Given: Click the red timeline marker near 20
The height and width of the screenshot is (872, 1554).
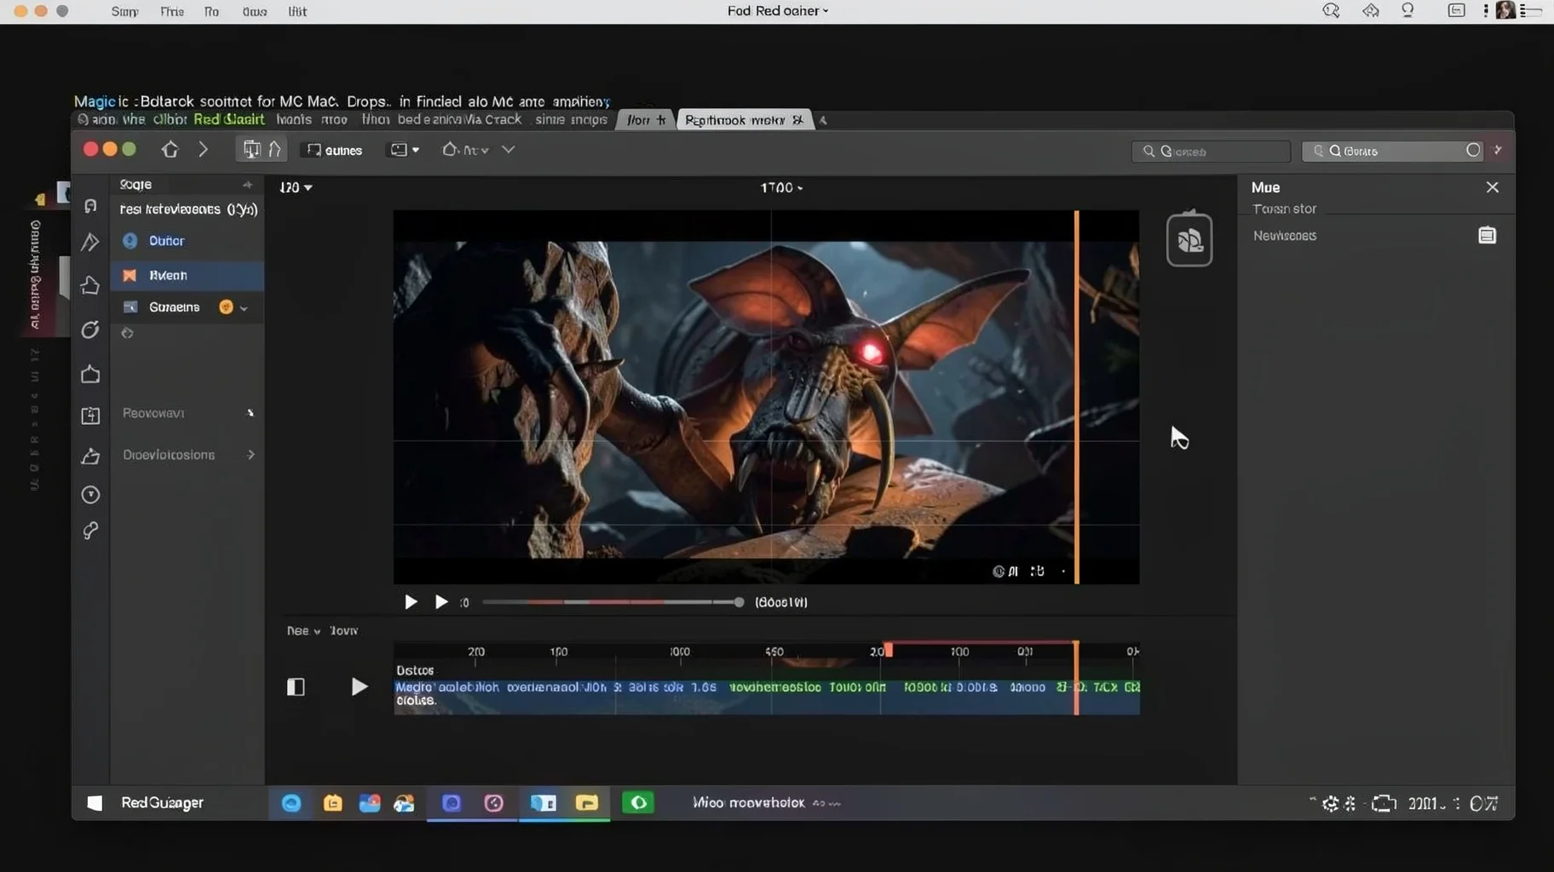Looking at the screenshot, I should [888, 651].
